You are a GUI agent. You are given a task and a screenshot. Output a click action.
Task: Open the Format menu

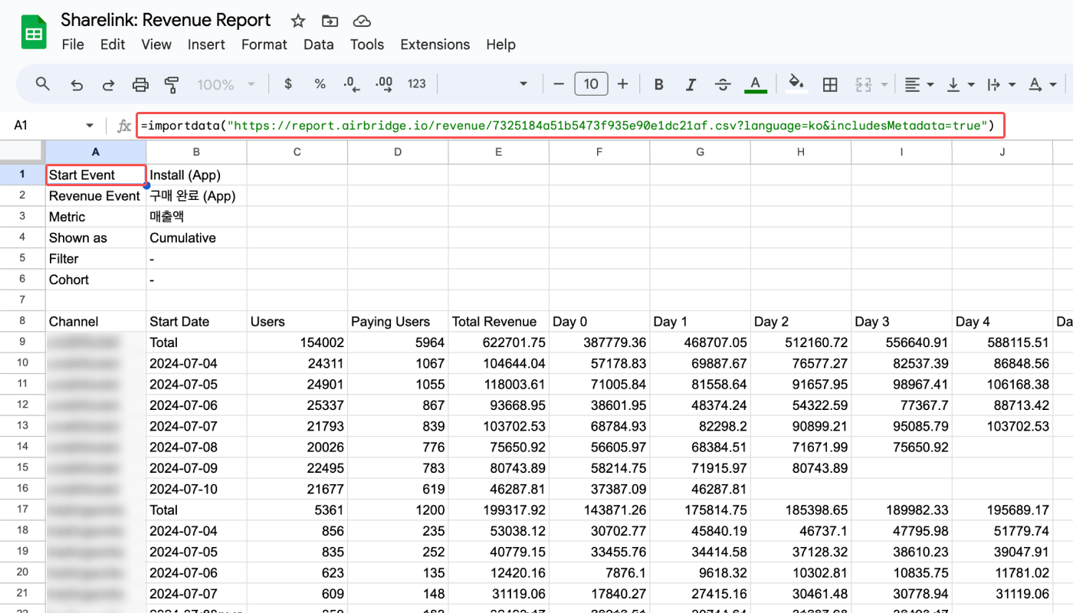(x=264, y=44)
